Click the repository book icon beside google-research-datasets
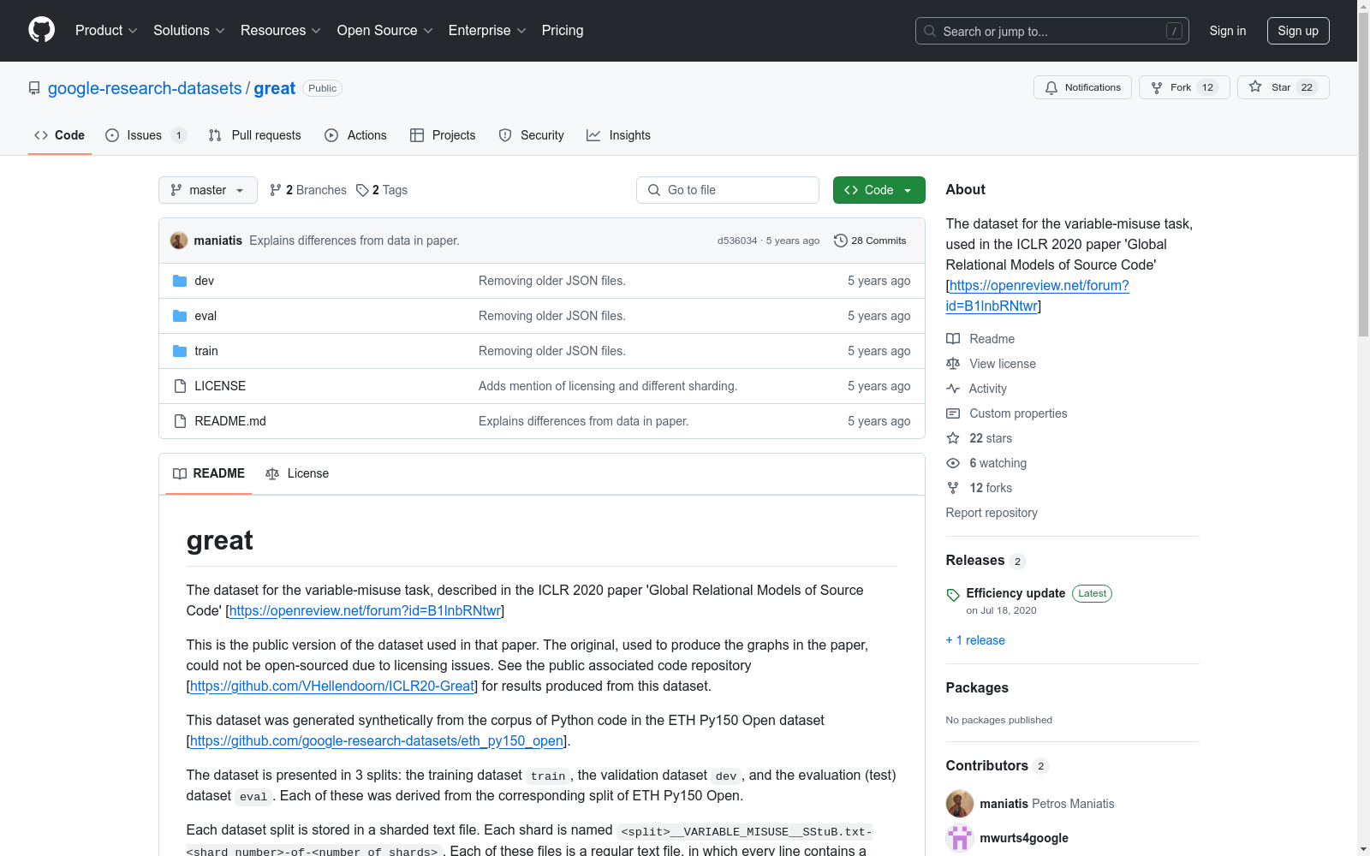This screenshot has width=1370, height=856. coord(34,88)
